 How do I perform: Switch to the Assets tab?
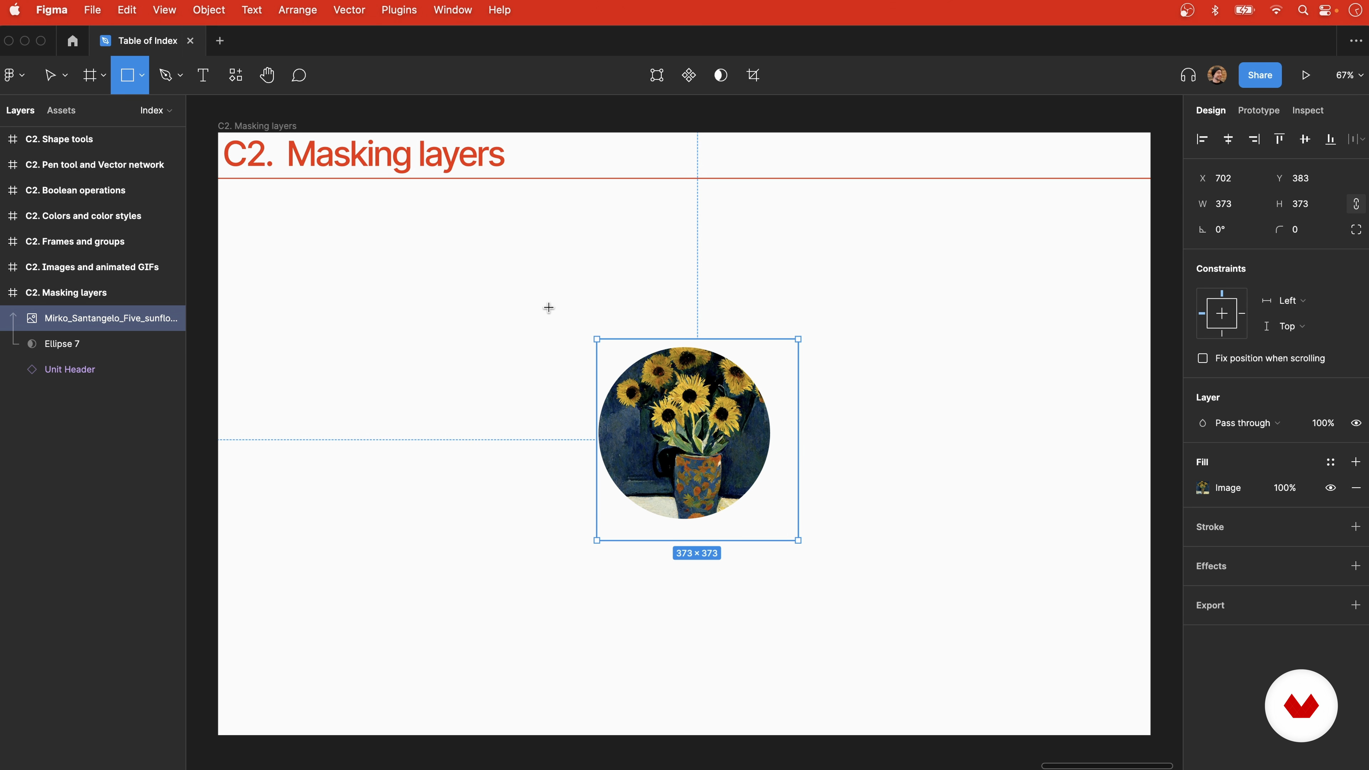(x=61, y=111)
